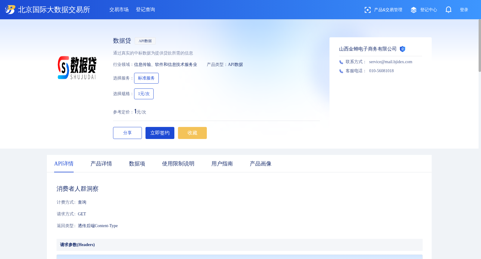Open 交易市场 in top navigation
Viewport: 481px width, 259px height.
click(x=119, y=10)
